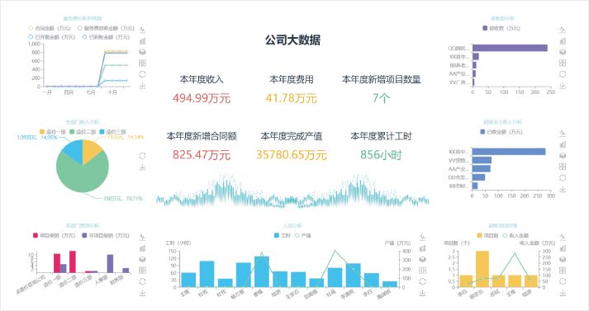Click tiled icon on 应收款 receivables chart

[x=563, y=63]
